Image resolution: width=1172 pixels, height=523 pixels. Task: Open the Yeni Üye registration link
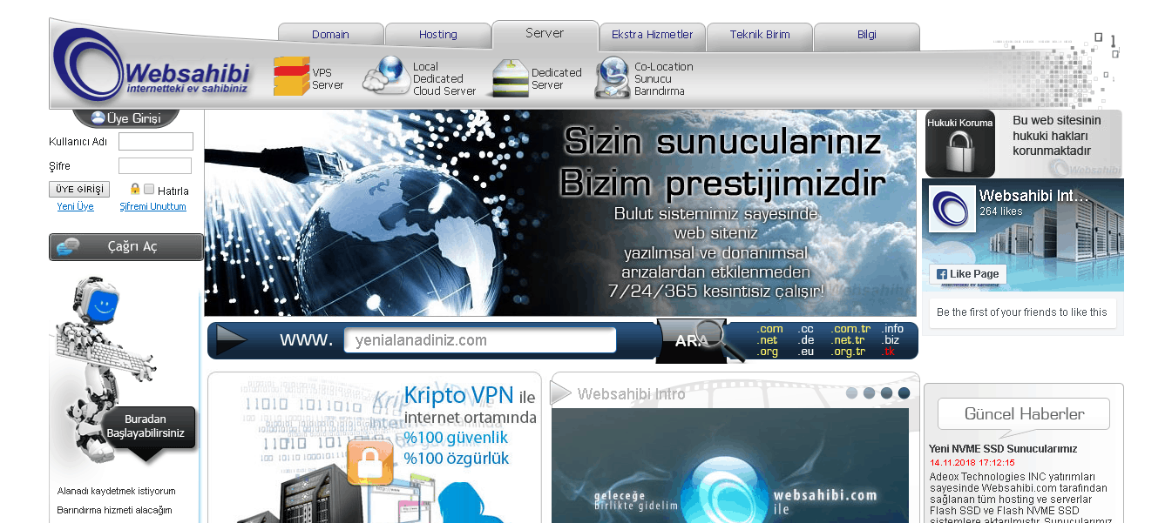pyautogui.click(x=75, y=207)
